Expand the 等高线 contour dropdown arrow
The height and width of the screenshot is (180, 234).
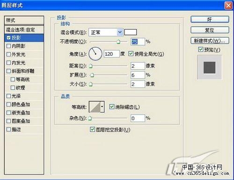coord(102,107)
